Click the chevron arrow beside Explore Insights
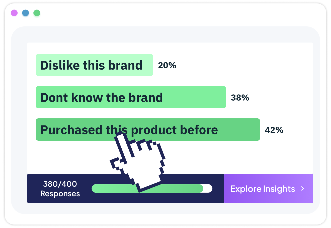Viewport: 331px width, 228px height. click(x=303, y=188)
